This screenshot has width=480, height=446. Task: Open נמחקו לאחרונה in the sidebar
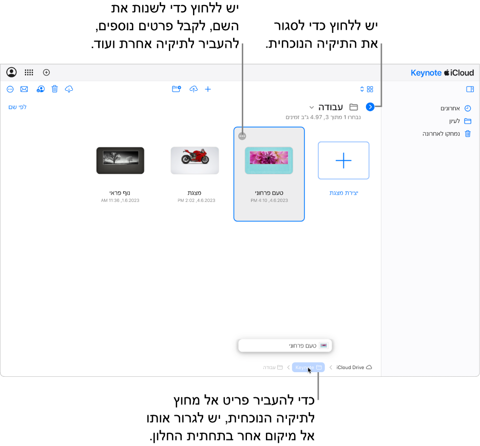coord(447,134)
